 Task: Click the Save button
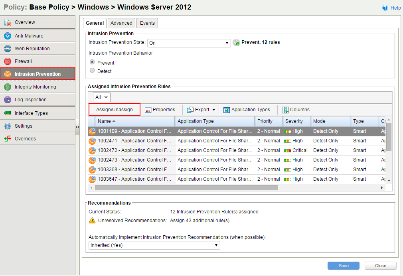coord(344,266)
